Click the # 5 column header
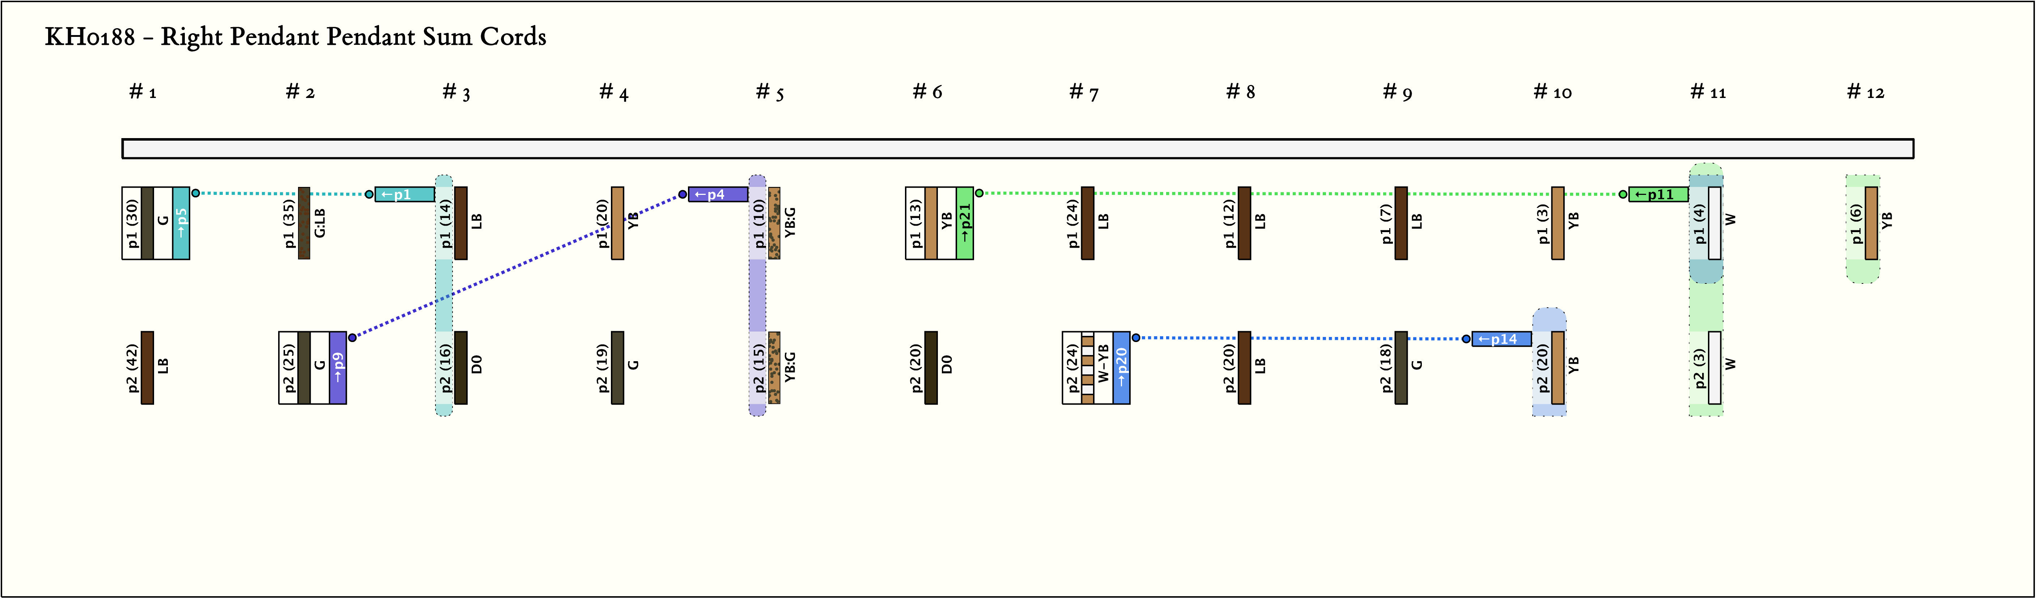The image size is (2036, 598). click(x=769, y=93)
